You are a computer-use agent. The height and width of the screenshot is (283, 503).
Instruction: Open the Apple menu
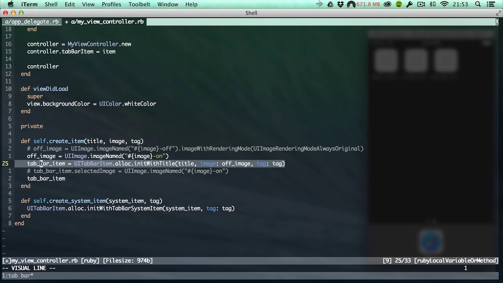click(11, 4)
